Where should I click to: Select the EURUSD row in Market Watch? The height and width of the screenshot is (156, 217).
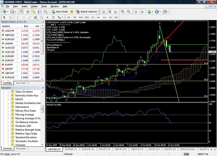pos(21,40)
